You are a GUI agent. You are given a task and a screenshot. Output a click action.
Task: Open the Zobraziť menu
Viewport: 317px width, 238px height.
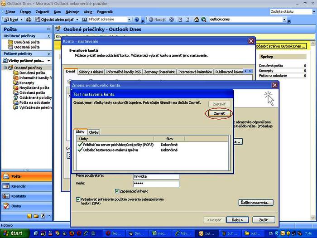tap(42, 12)
